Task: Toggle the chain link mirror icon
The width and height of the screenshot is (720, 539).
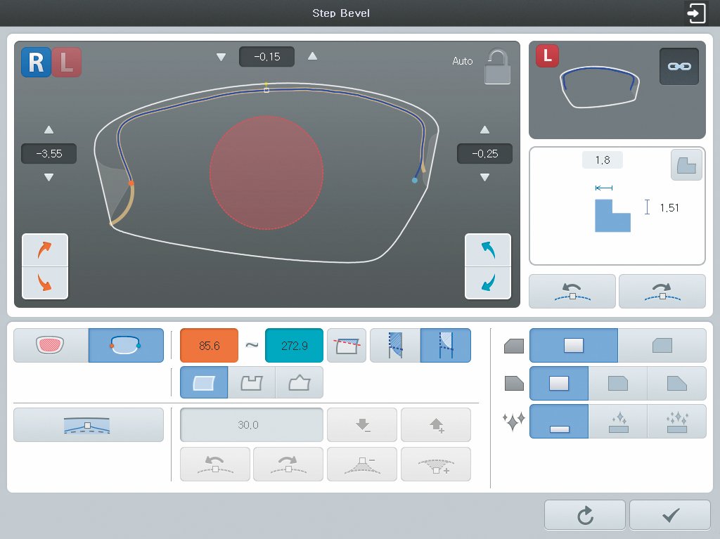Action: [x=679, y=66]
